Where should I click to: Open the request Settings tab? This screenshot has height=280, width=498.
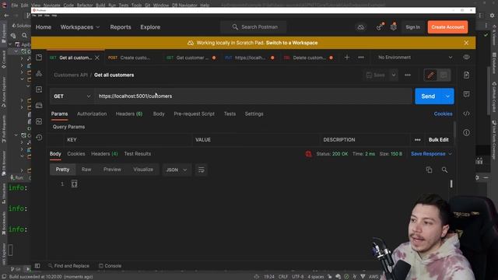pyautogui.click(x=254, y=114)
